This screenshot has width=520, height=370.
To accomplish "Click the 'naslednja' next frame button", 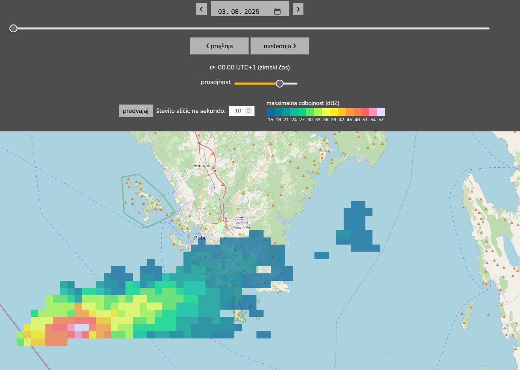I will coord(280,46).
